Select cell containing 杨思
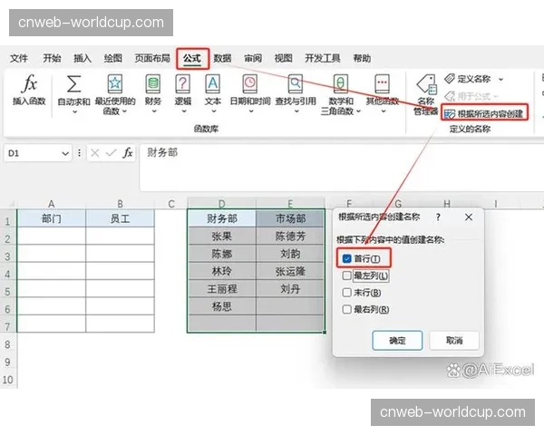The width and height of the screenshot is (544, 435). point(222,306)
